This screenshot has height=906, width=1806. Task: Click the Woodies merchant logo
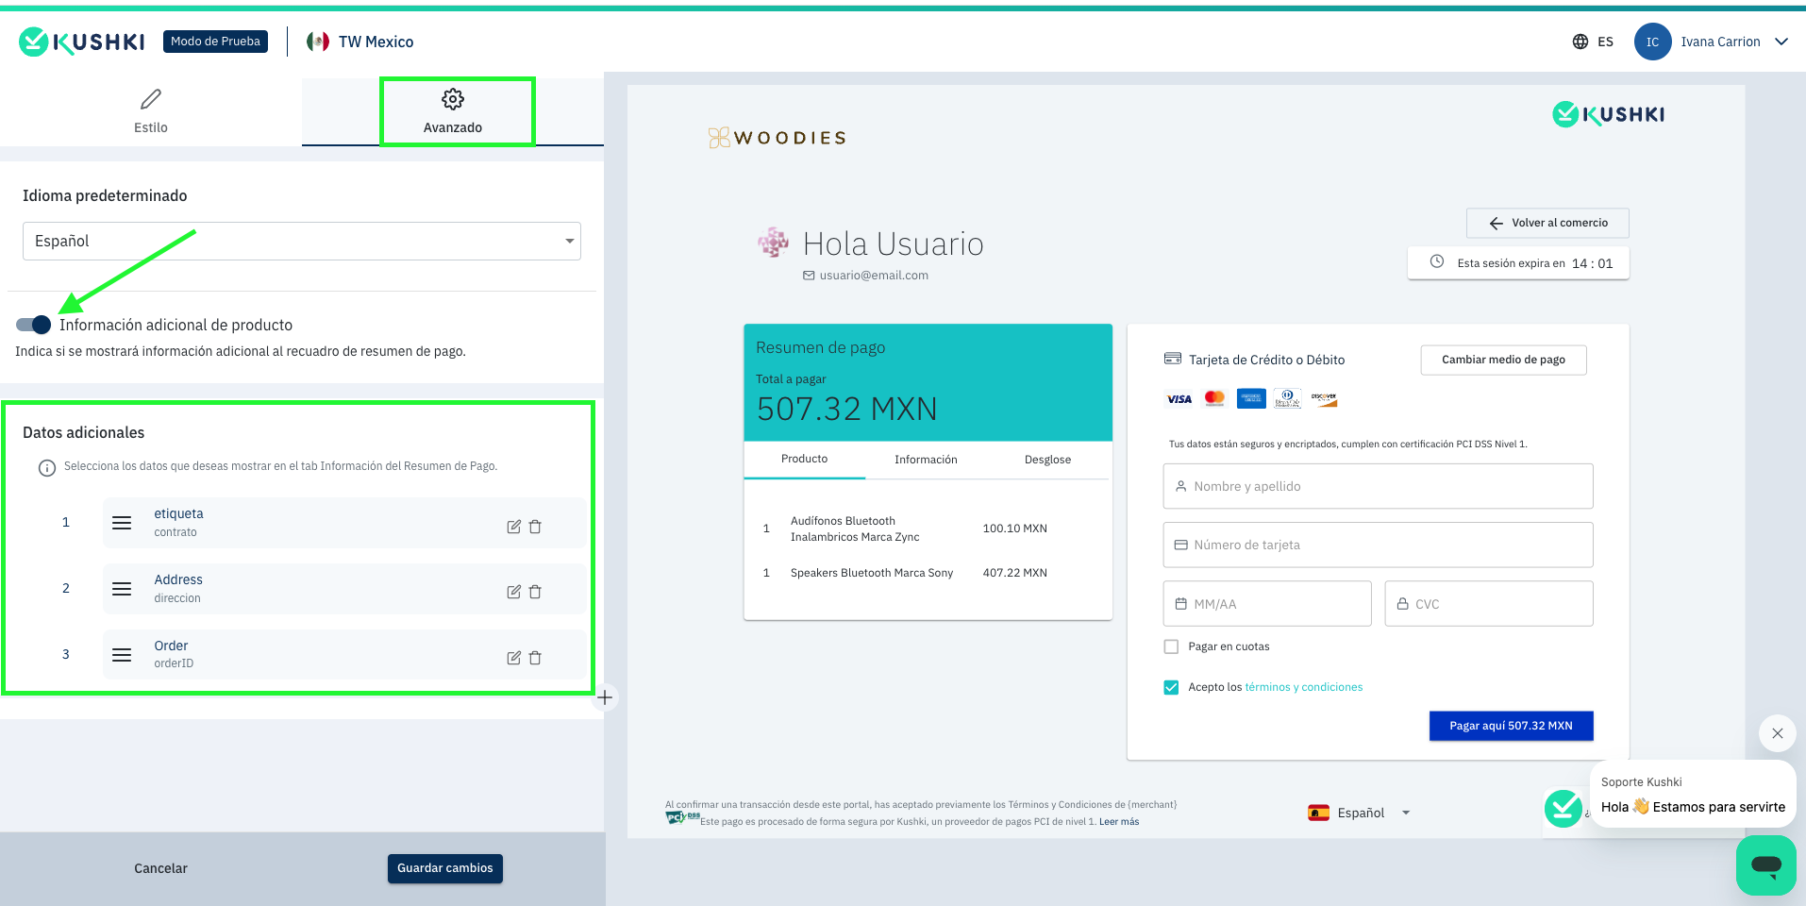point(777,138)
